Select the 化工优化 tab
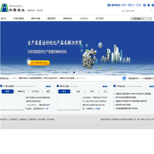154x154 pixels. (35, 92)
